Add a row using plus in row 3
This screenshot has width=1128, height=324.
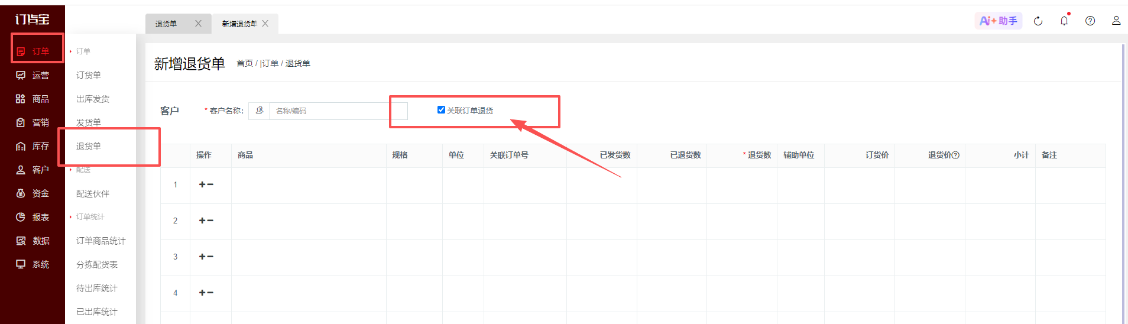point(202,257)
